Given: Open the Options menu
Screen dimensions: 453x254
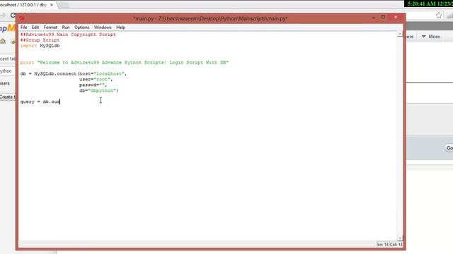Looking at the screenshot, I should [x=82, y=28].
